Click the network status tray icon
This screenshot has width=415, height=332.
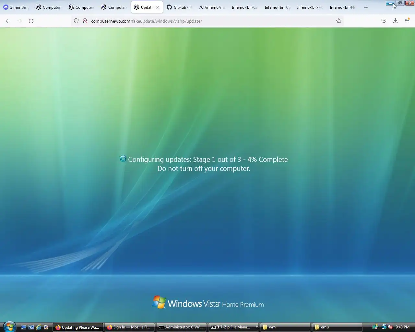point(384,327)
